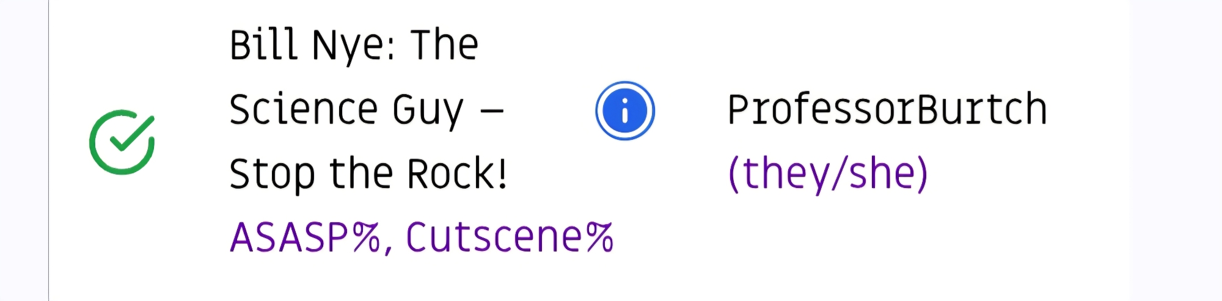1222x301 pixels.
Task: Click the word 'Science' in the title
Action: [304, 110]
